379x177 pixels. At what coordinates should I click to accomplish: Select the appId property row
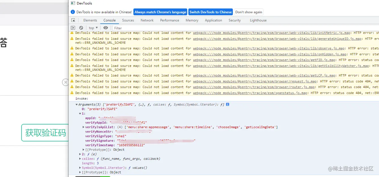(x=110, y=118)
